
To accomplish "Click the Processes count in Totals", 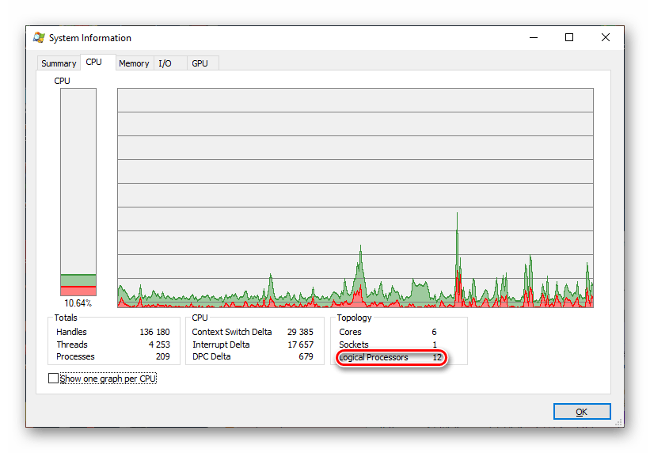I will (162, 357).
